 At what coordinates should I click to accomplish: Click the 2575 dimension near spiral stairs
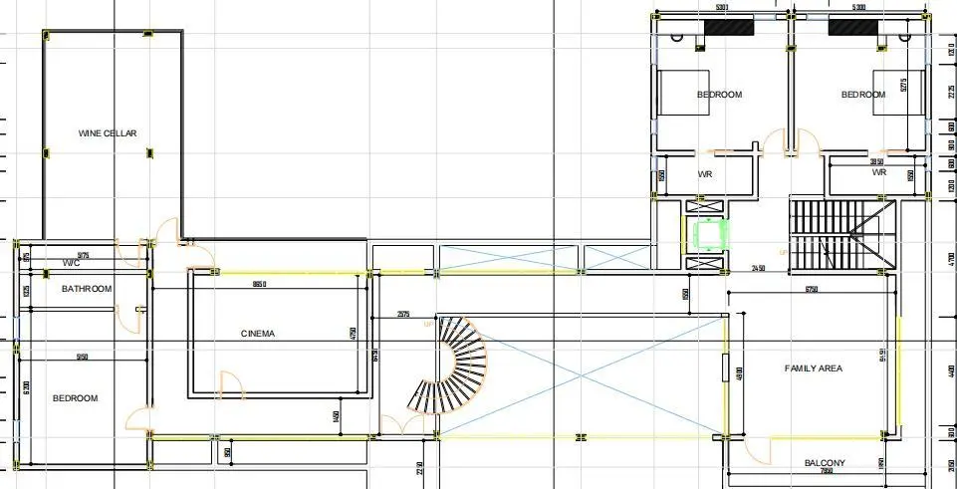tap(403, 315)
